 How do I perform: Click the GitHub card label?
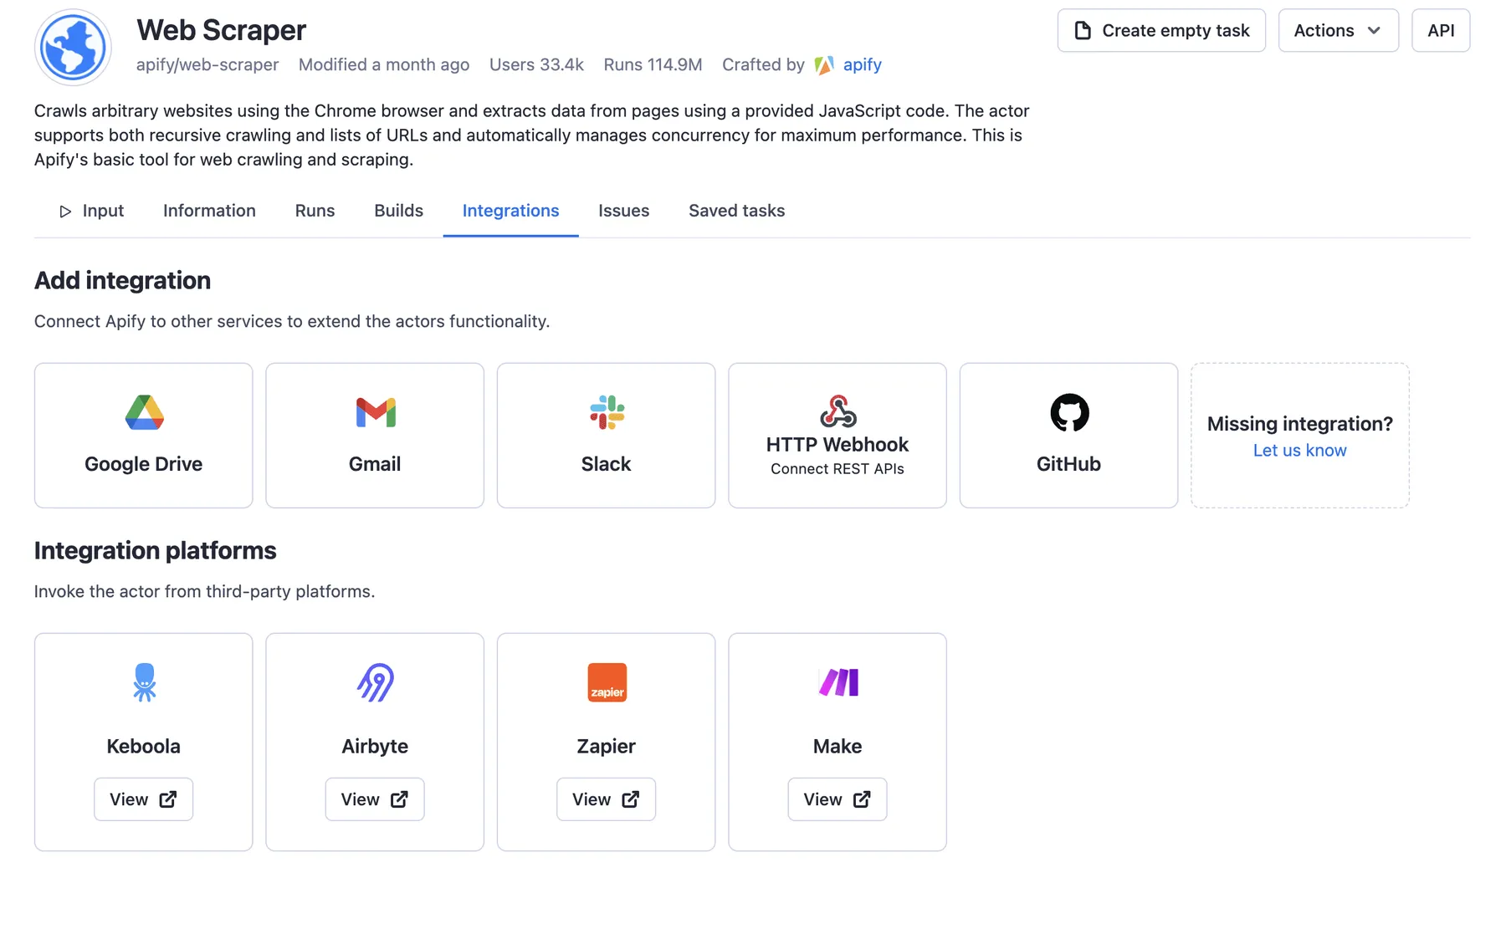1068,464
